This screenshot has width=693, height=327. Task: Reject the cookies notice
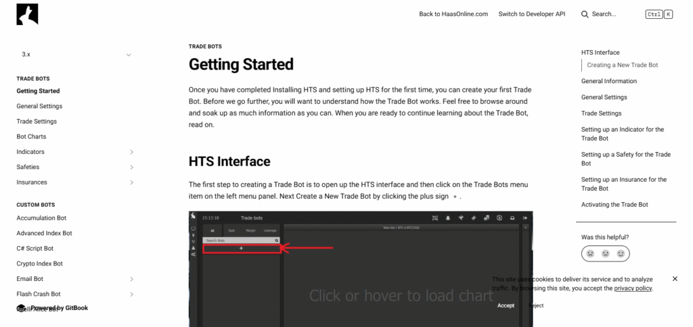click(536, 305)
